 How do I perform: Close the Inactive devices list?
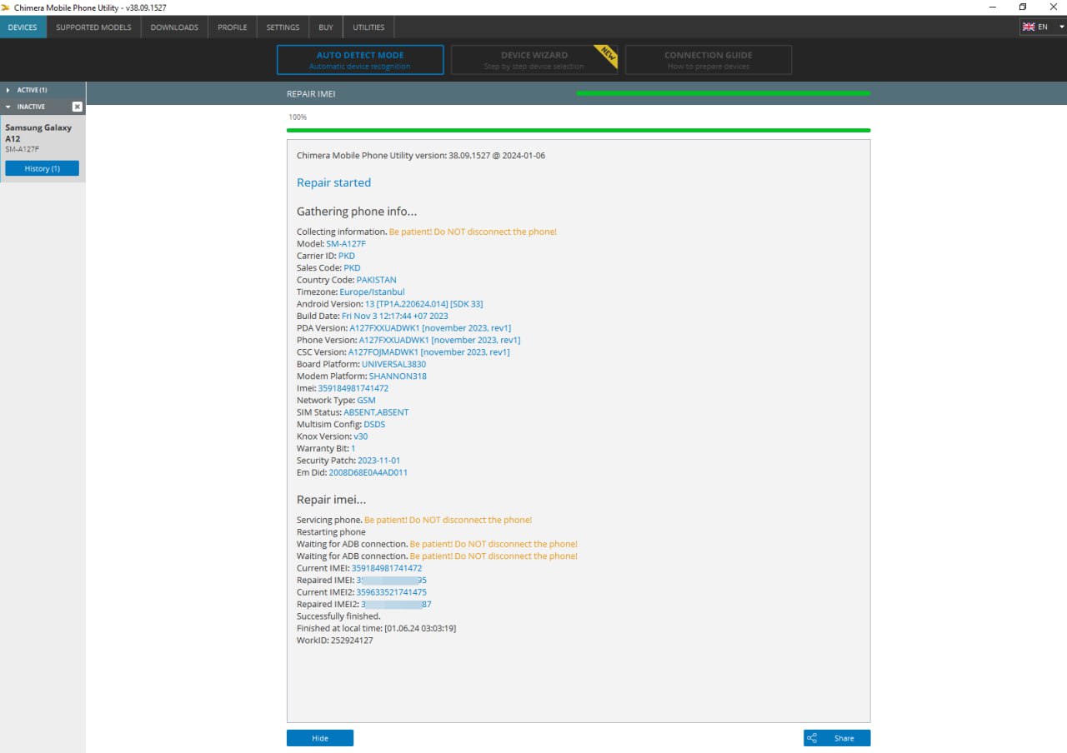[x=78, y=107]
